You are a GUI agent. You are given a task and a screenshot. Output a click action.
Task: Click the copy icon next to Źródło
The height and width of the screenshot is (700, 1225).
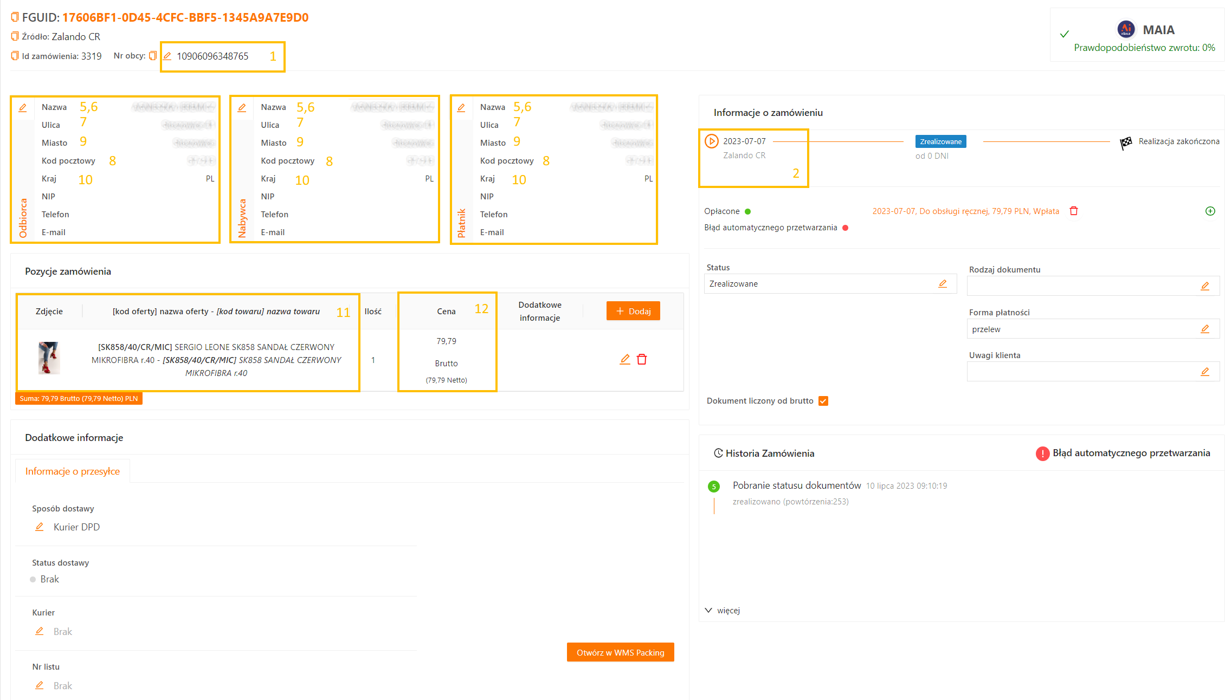(x=15, y=36)
